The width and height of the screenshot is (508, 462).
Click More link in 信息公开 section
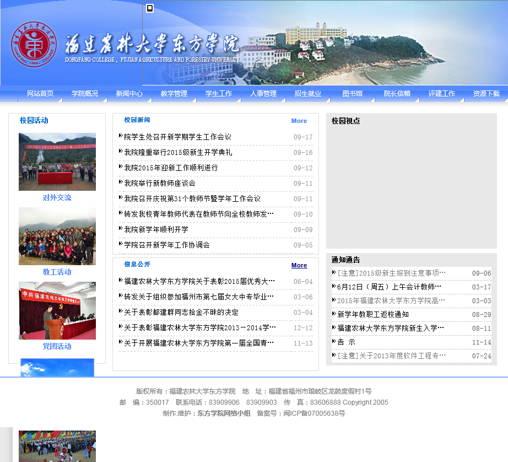point(299,266)
